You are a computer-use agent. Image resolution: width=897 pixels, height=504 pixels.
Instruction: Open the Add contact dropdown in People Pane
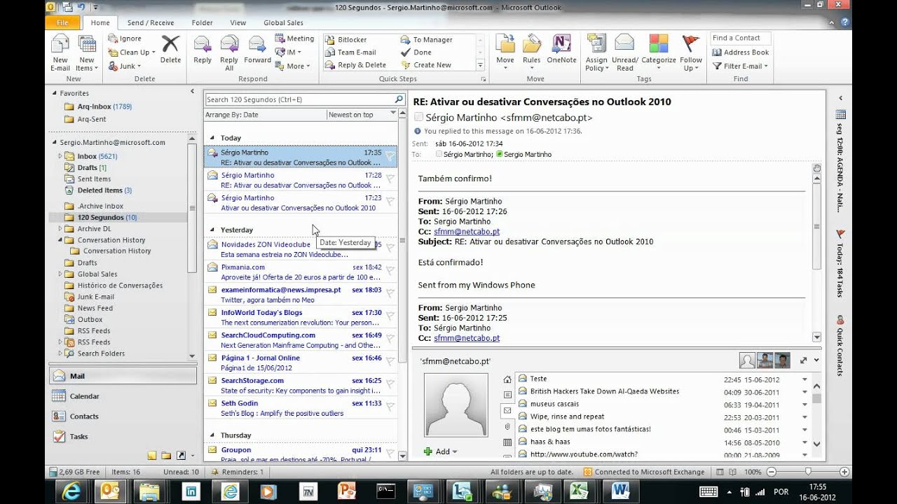pyautogui.click(x=441, y=451)
